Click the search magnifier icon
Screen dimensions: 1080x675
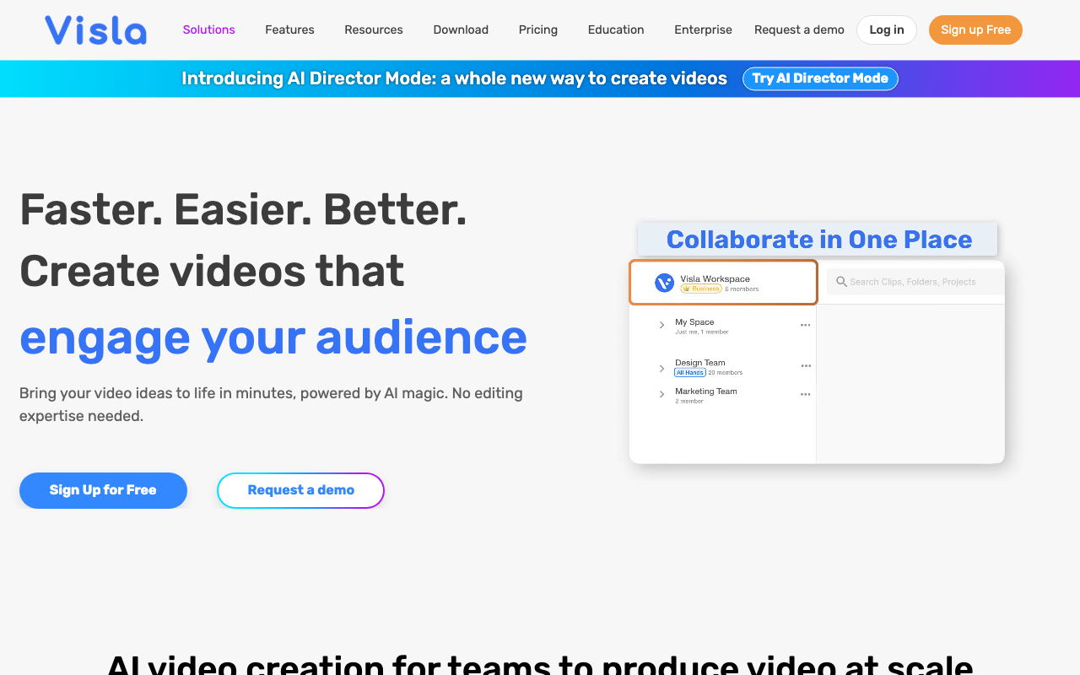coord(841,282)
